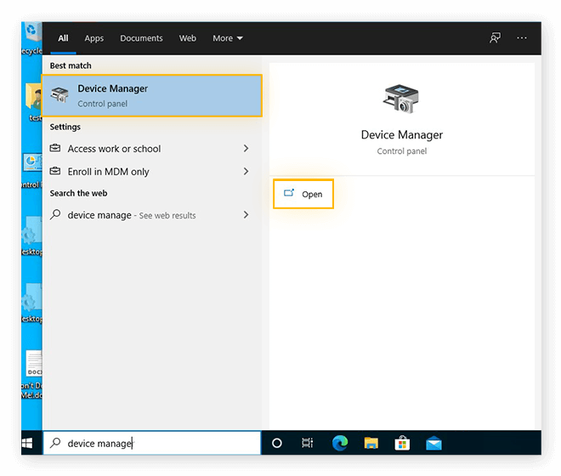The image size is (561, 476).
Task: Open Cortana circle in taskbar
Action: (x=277, y=444)
